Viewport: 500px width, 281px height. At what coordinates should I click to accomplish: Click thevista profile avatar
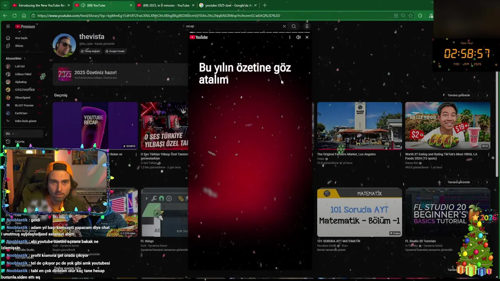click(64, 45)
